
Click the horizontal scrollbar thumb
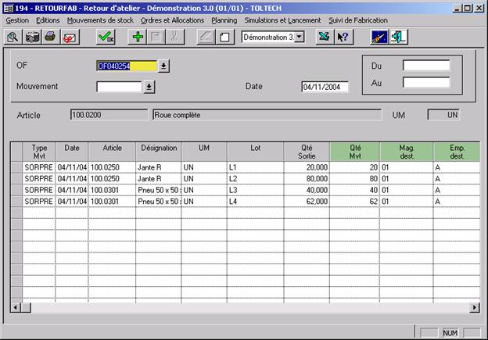click(26, 308)
